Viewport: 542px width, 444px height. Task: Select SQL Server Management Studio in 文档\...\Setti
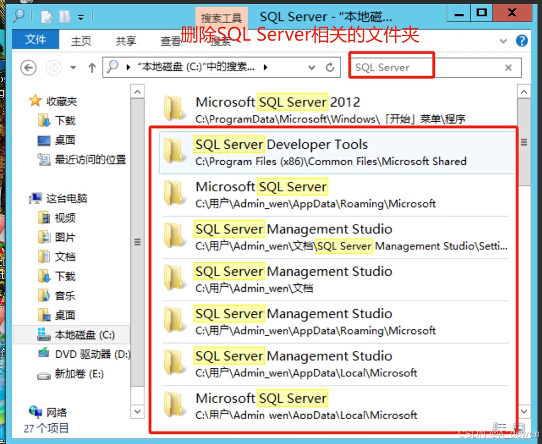point(335,237)
